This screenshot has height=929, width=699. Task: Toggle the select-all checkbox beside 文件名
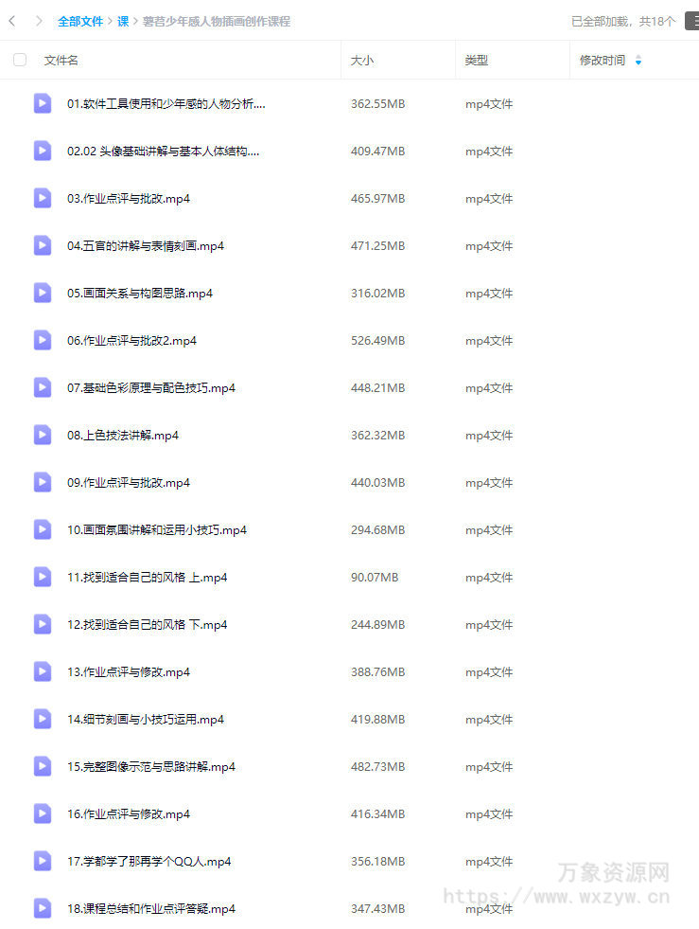(20, 60)
